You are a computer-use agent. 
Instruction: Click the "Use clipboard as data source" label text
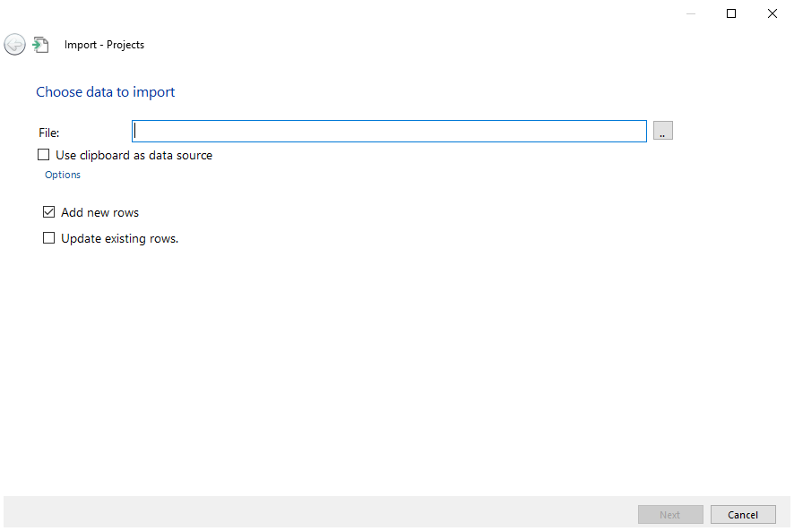click(134, 155)
